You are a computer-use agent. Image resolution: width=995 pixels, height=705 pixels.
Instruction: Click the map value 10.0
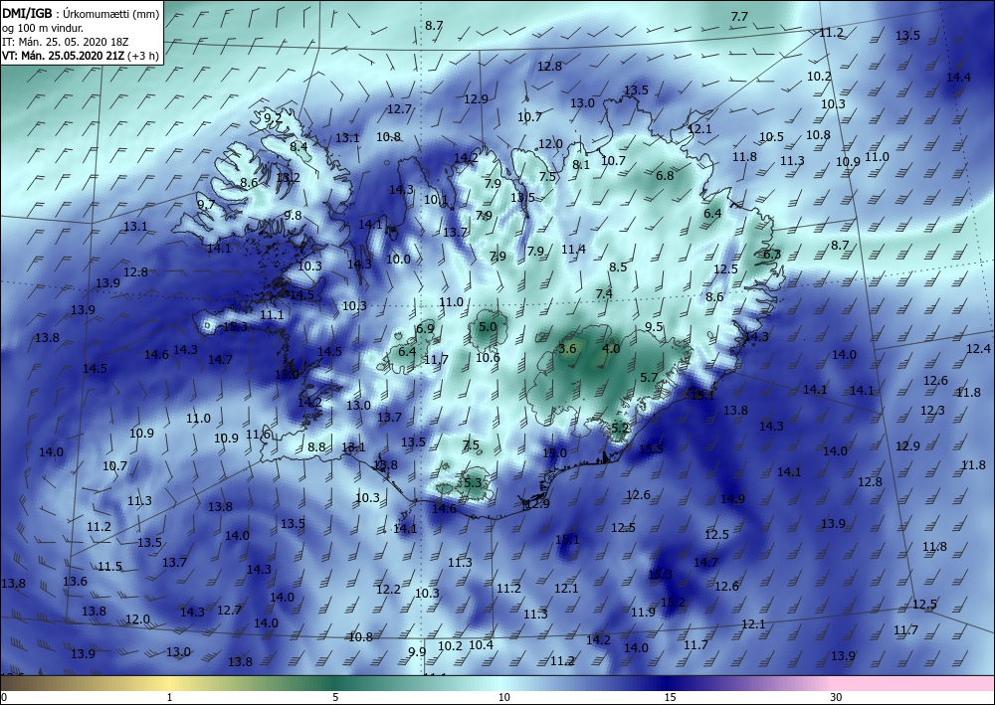[399, 259]
